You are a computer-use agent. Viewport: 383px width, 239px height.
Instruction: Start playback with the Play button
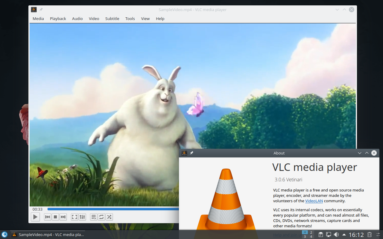[x=35, y=217]
